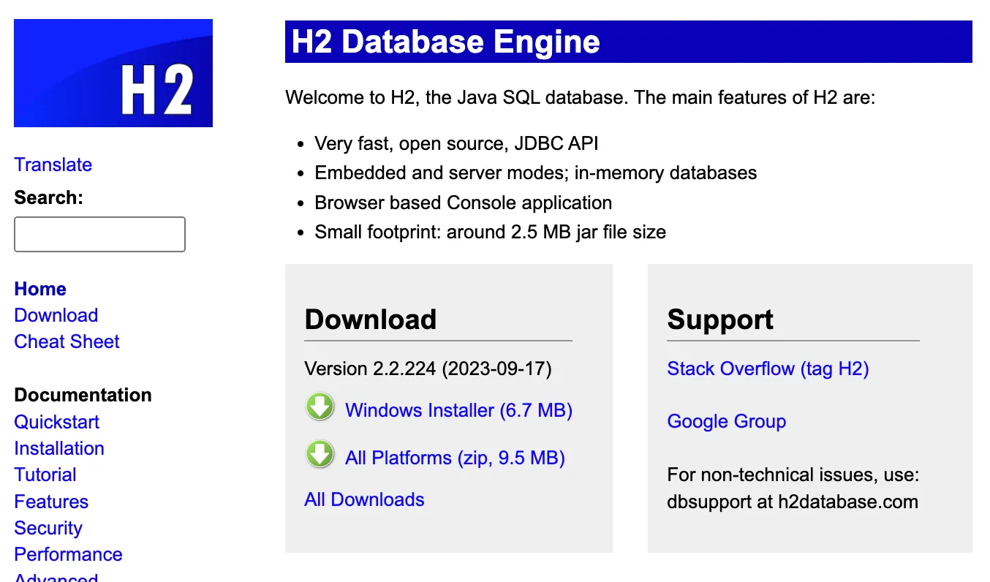
Task: Visit Stack Overflow (tag H2) support
Action: pyautogui.click(x=768, y=369)
